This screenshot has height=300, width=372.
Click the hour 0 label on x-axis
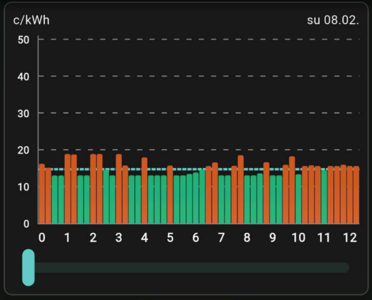[x=42, y=238]
